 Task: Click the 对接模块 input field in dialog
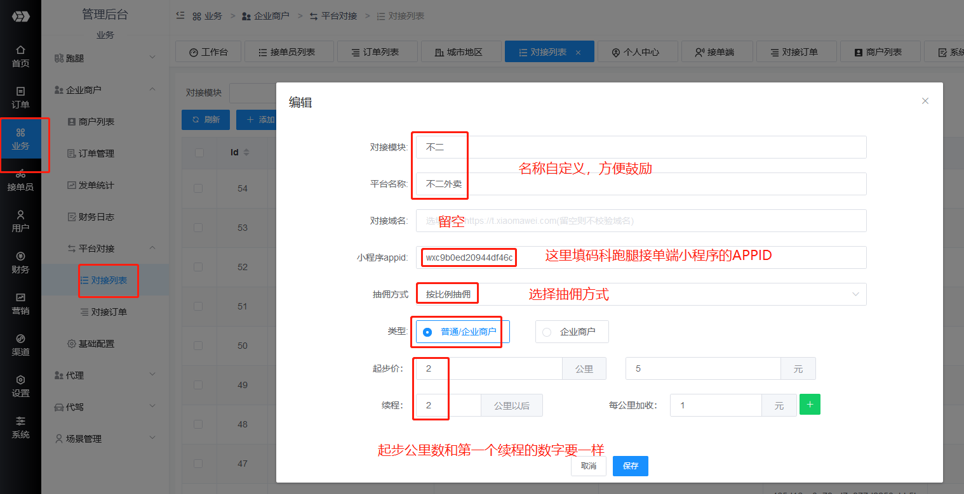tap(641, 147)
